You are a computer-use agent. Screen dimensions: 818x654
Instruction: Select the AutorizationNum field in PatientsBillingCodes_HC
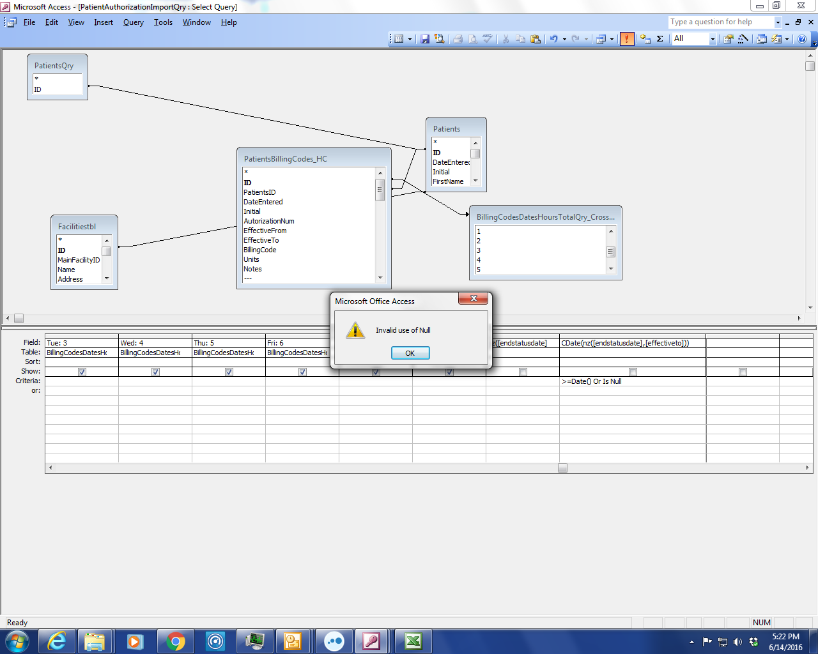269,221
